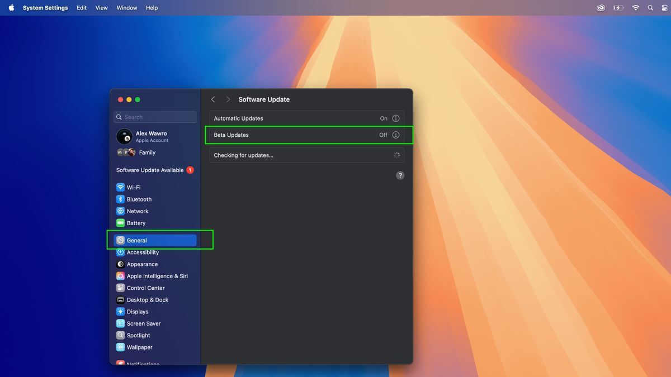Image resolution: width=671 pixels, height=377 pixels.
Task: Open Network settings from sidebar
Action: coord(137,211)
